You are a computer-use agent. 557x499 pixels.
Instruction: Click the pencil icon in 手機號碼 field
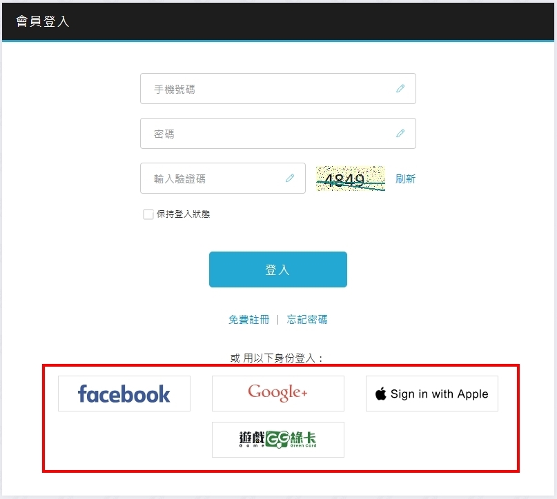(x=400, y=88)
